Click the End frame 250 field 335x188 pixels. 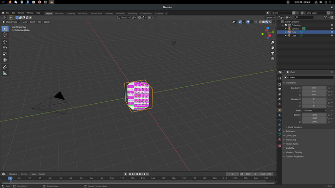pos(266,174)
